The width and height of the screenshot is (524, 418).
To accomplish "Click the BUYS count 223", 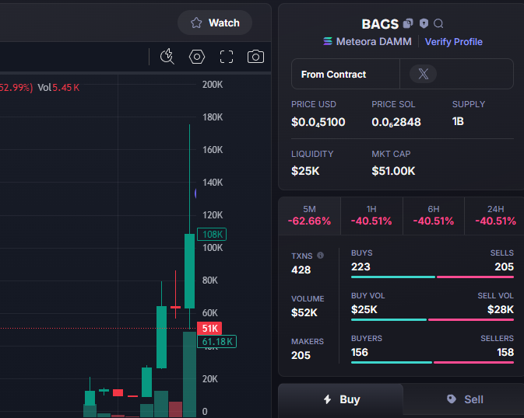I will (x=360, y=266).
